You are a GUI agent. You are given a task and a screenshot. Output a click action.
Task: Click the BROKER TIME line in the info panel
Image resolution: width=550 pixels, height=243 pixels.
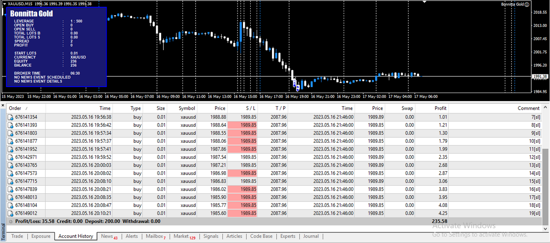(x=47, y=73)
